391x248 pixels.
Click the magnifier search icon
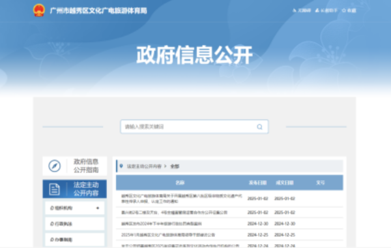pyautogui.click(x=259, y=127)
